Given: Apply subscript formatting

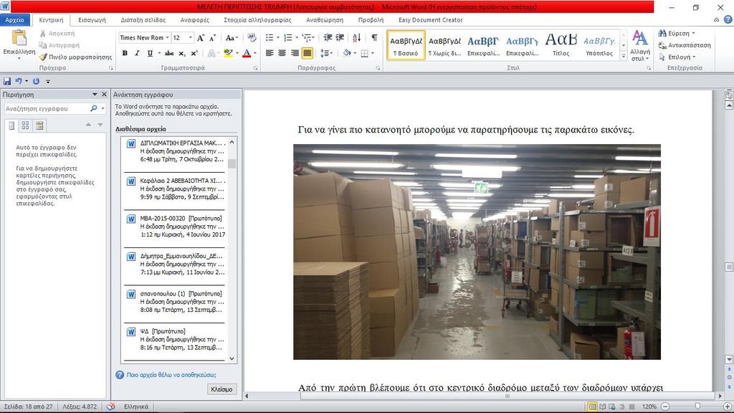Looking at the screenshot, I should tap(181, 53).
